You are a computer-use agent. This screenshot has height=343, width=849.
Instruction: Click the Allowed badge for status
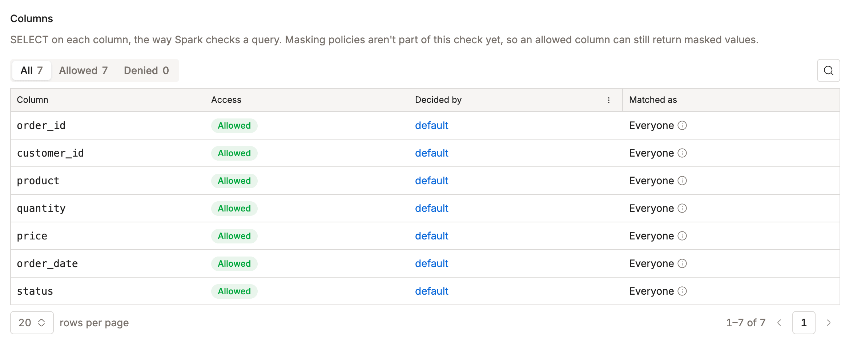(234, 291)
